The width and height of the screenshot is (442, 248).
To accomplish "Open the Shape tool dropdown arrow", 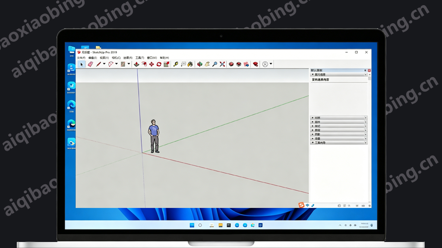I will (129, 64).
